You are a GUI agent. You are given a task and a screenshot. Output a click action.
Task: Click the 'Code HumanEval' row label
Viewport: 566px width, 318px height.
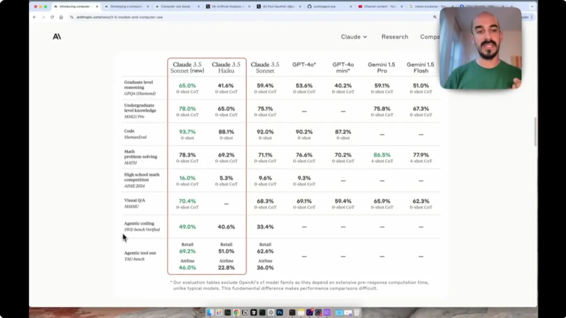coord(135,134)
